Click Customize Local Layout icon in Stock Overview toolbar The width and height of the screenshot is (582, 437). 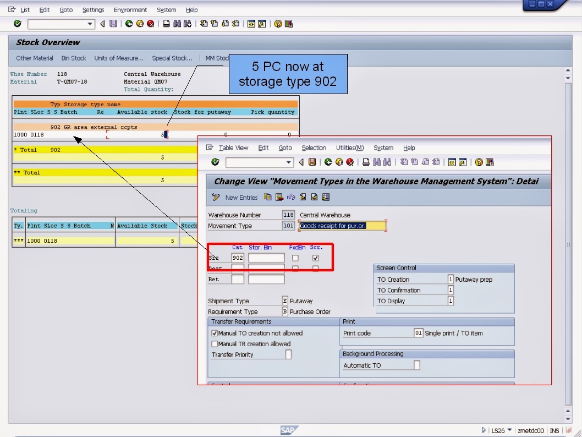pos(289,24)
